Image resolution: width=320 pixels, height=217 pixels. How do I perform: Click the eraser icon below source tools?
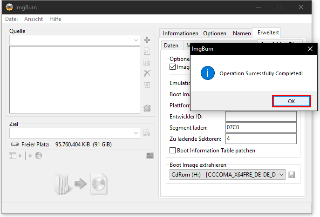(x=147, y=108)
